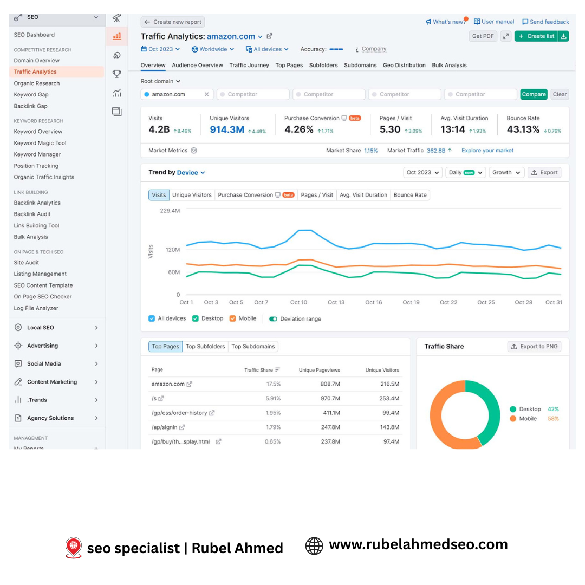
Task: Click the green download icon next to Create list
Action: click(564, 36)
